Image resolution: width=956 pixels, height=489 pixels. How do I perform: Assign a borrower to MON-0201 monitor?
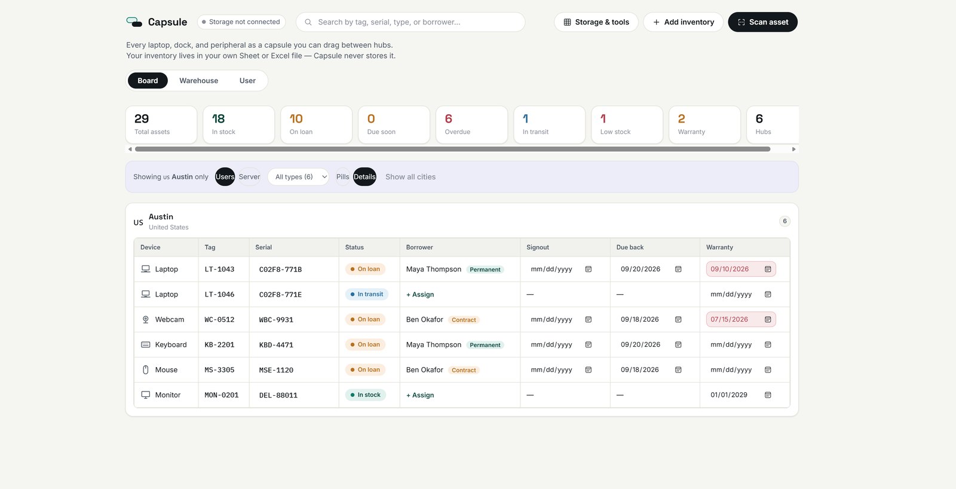pyautogui.click(x=420, y=395)
